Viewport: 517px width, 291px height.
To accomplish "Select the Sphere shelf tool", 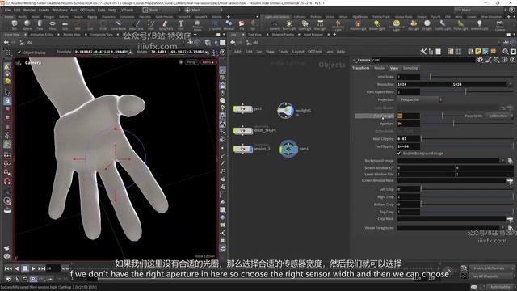I will click(x=27, y=24).
